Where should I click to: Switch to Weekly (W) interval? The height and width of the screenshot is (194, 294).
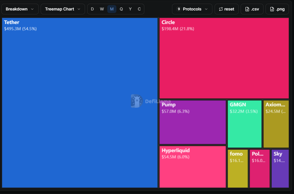pyautogui.click(x=102, y=9)
